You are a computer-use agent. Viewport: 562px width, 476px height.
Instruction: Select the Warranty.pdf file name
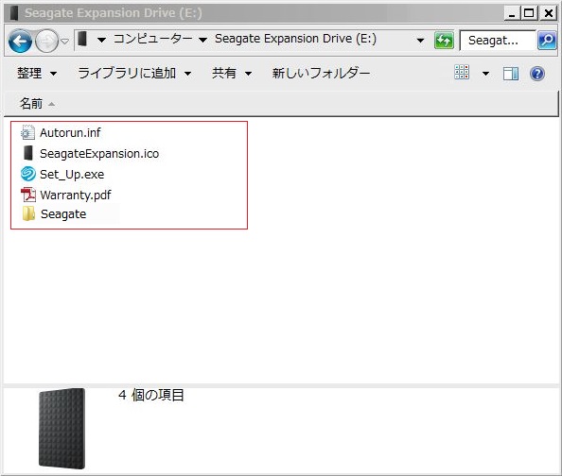pyautogui.click(x=76, y=195)
